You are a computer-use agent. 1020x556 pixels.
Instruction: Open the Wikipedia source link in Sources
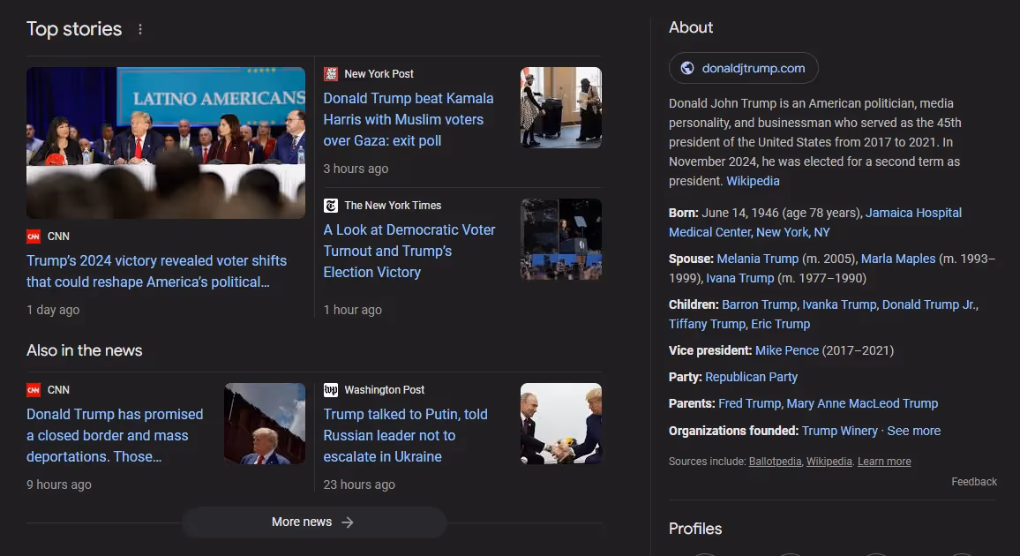click(x=829, y=462)
